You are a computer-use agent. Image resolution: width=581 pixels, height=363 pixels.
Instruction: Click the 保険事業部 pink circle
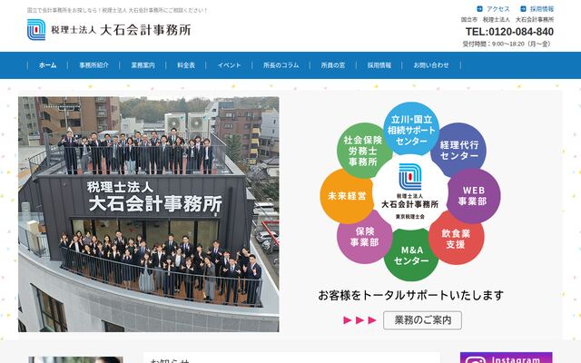[365, 237]
